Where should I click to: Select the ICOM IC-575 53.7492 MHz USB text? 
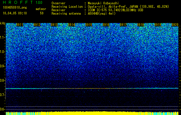coord(115,10)
